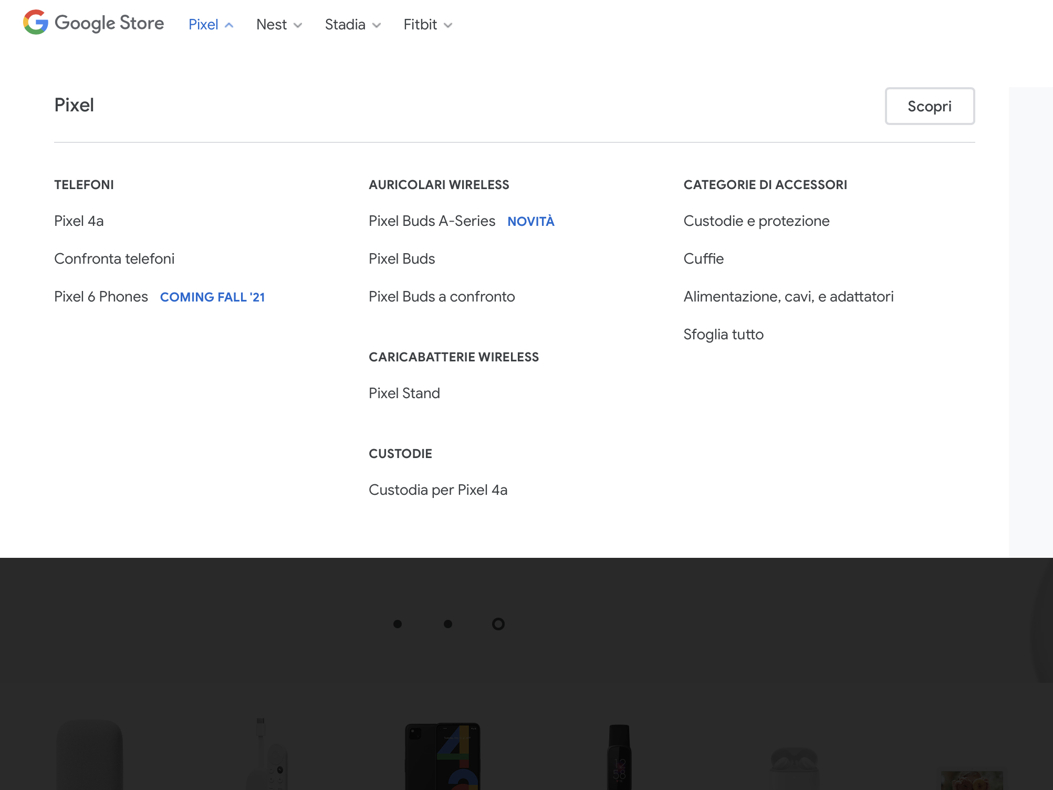Open the Stadia dropdown menu

(x=352, y=25)
